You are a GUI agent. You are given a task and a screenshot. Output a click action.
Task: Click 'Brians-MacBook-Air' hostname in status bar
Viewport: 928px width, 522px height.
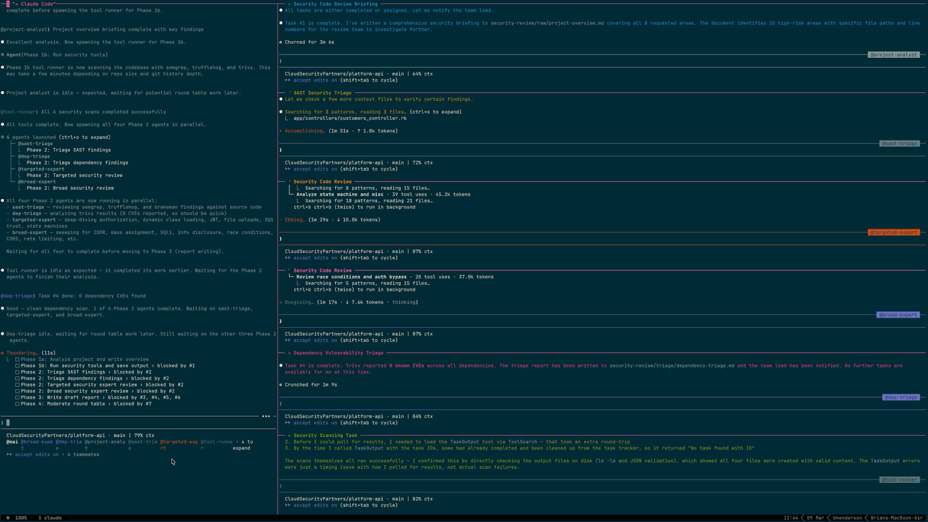point(897,518)
